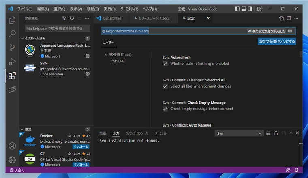Screen dimensions: 308x178
Task: Clear settings search filter icon
Action: (x=290, y=31)
